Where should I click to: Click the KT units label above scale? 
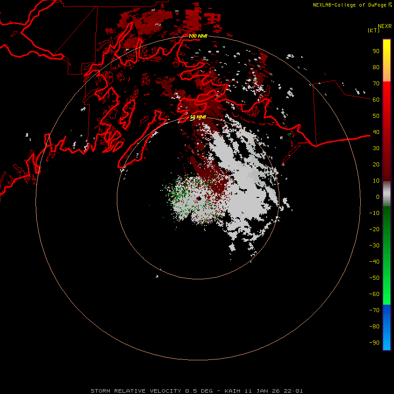(x=374, y=30)
